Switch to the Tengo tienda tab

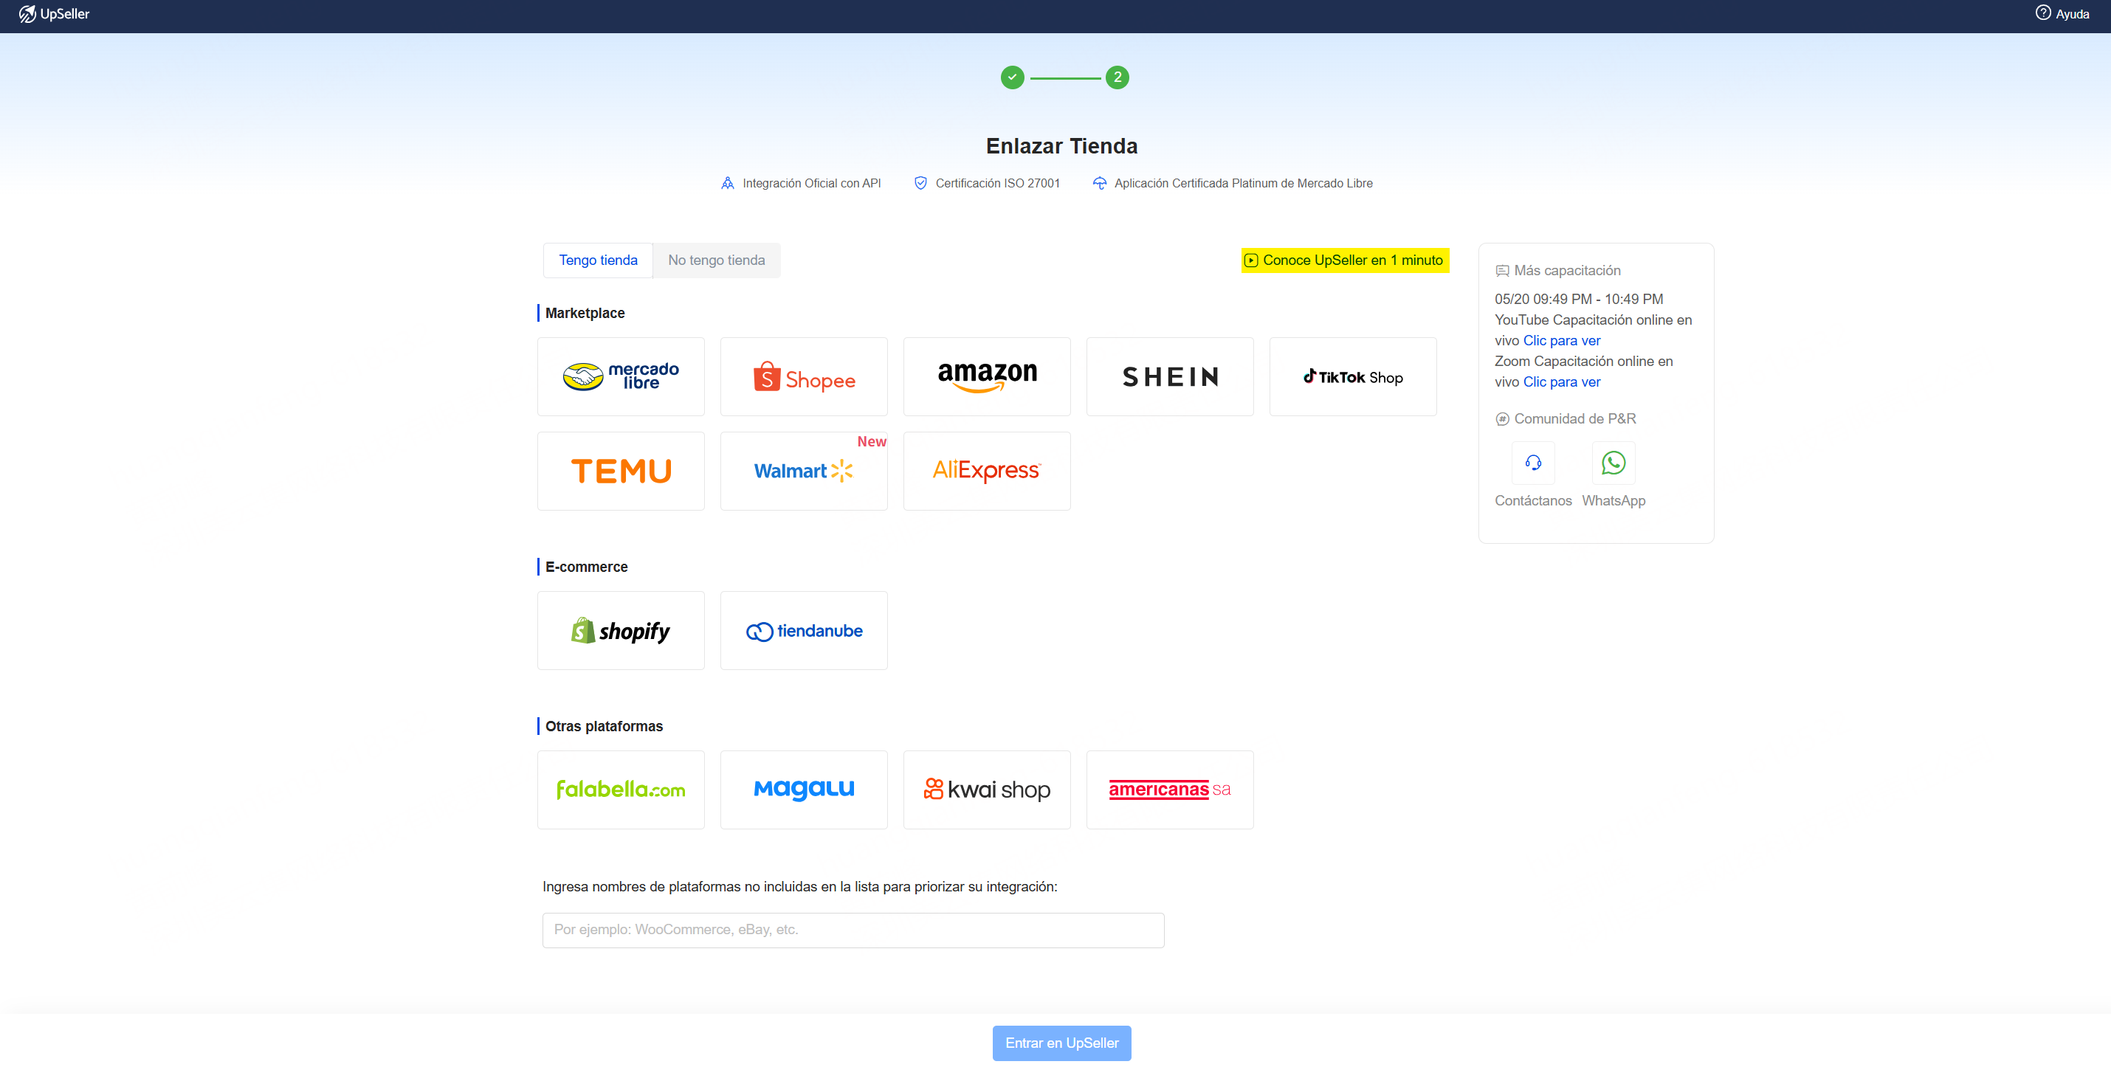coord(597,260)
